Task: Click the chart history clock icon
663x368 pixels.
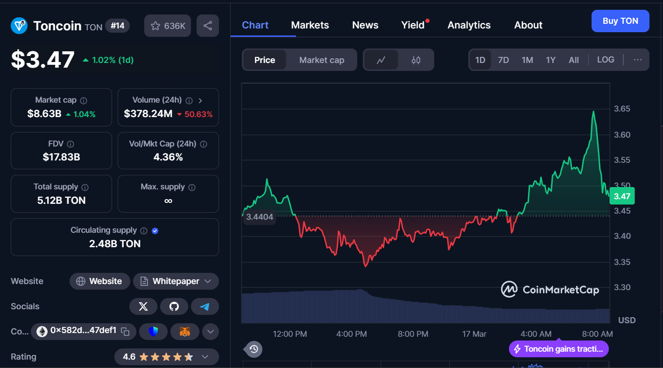Action: [254, 349]
